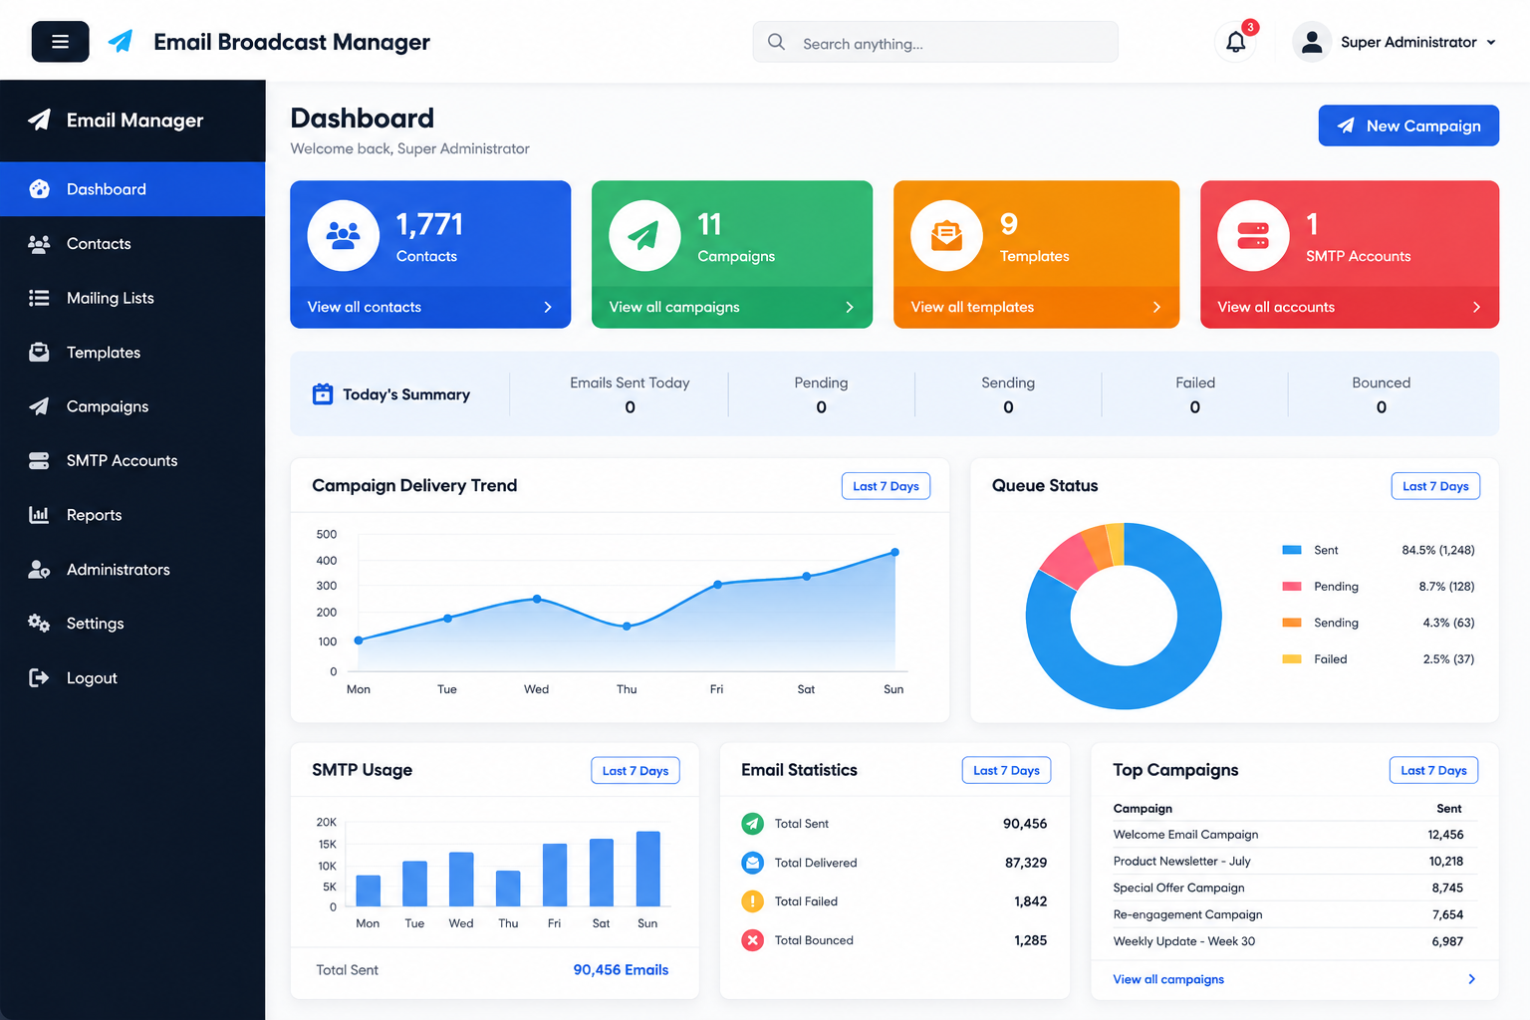Click the Reports chart icon

[39, 515]
